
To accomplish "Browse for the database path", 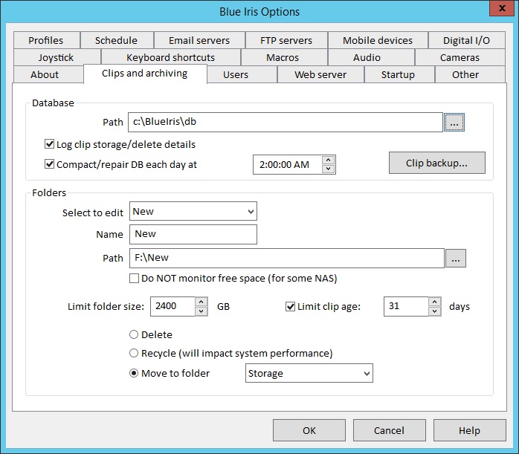I will pyautogui.click(x=454, y=122).
